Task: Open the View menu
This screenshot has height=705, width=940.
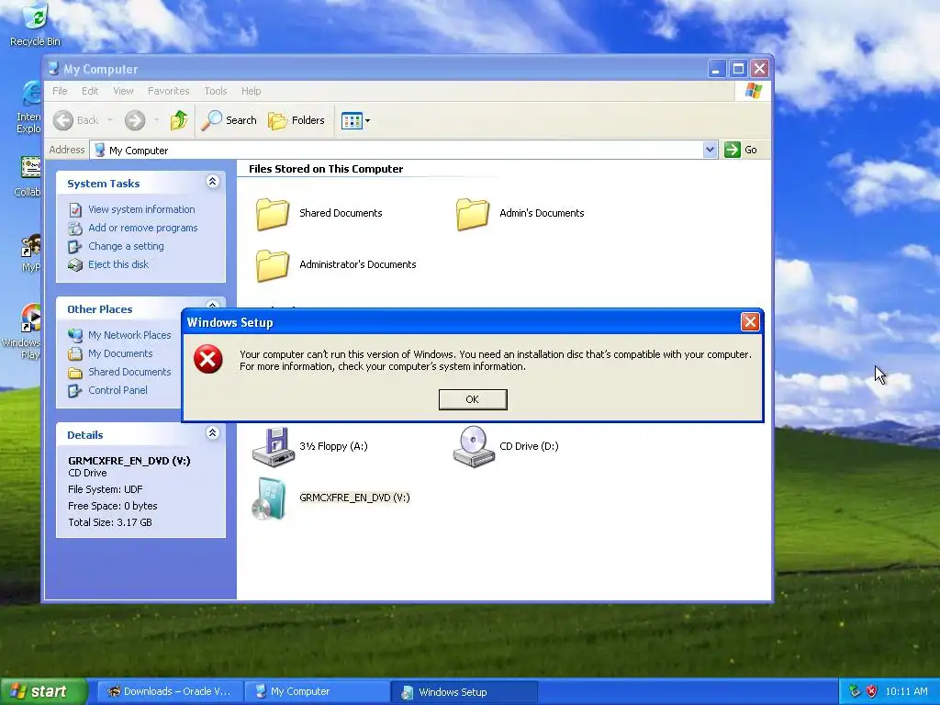Action: pyautogui.click(x=123, y=91)
